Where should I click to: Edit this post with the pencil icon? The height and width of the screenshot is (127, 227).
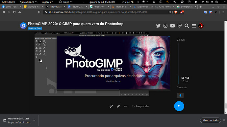[118, 106]
